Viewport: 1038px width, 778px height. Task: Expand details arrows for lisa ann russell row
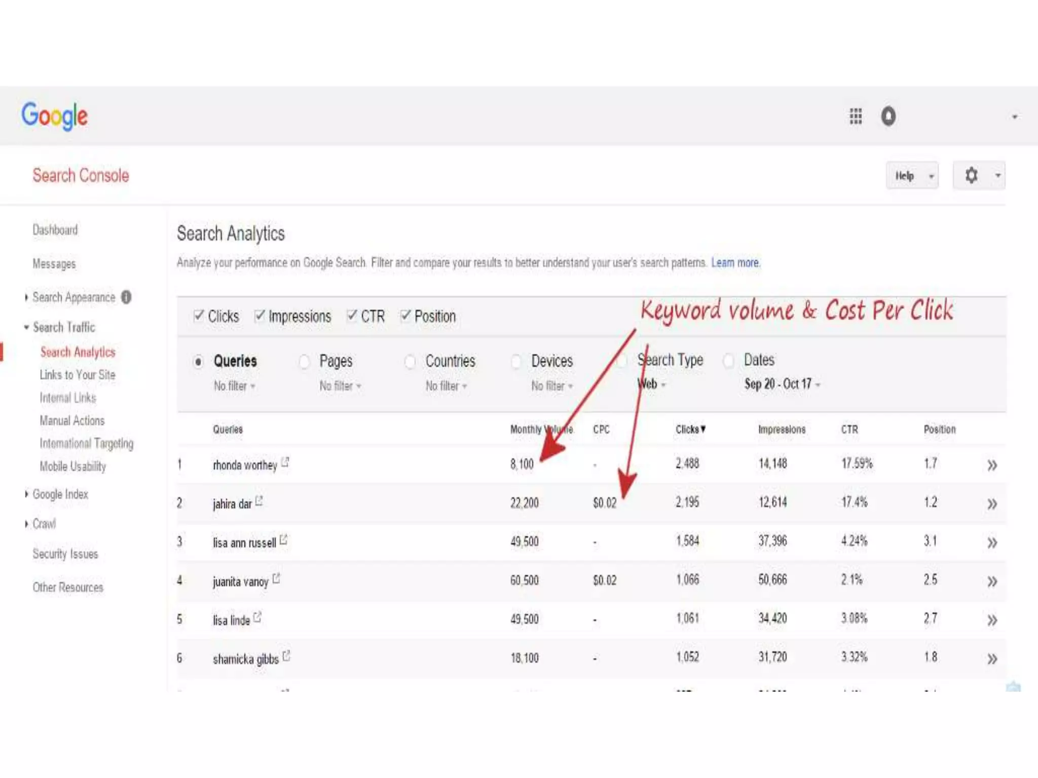(992, 543)
